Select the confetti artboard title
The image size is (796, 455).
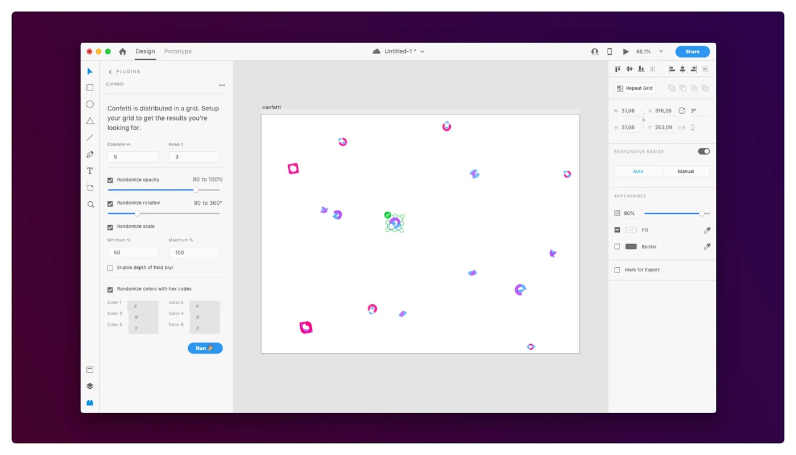pos(272,107)
